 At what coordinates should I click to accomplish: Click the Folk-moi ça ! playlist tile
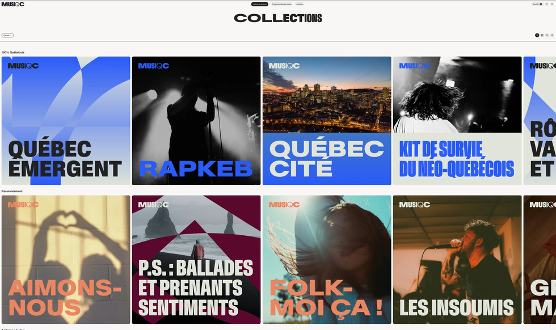pyautogui.click(x=327, y=260)
